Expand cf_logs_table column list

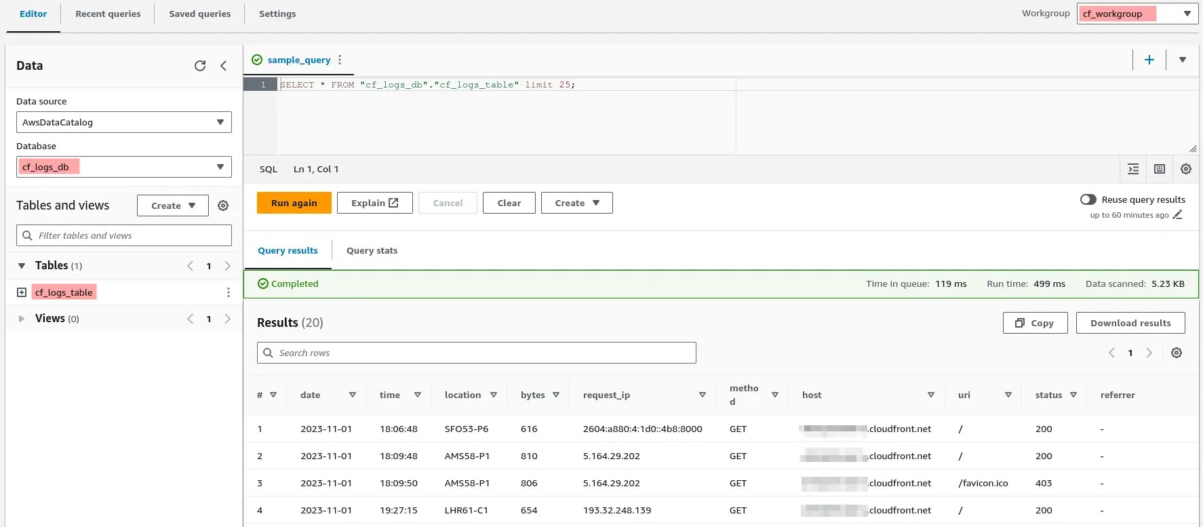click(22, 292)
